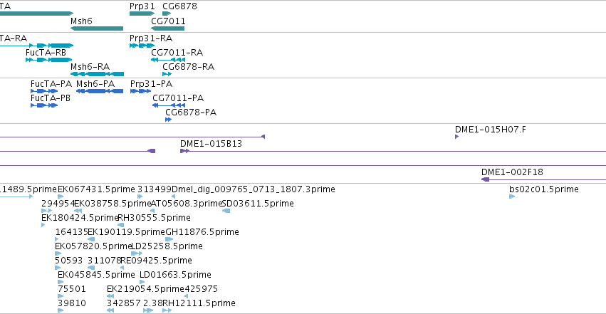This screenshot has height=314, width=606.
Task: Select the DME1-002F18 clone arrowhead
Action: [x=486, y=179]
